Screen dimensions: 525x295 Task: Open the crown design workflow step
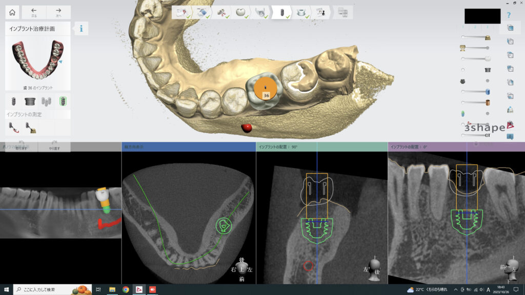[241, 12]
